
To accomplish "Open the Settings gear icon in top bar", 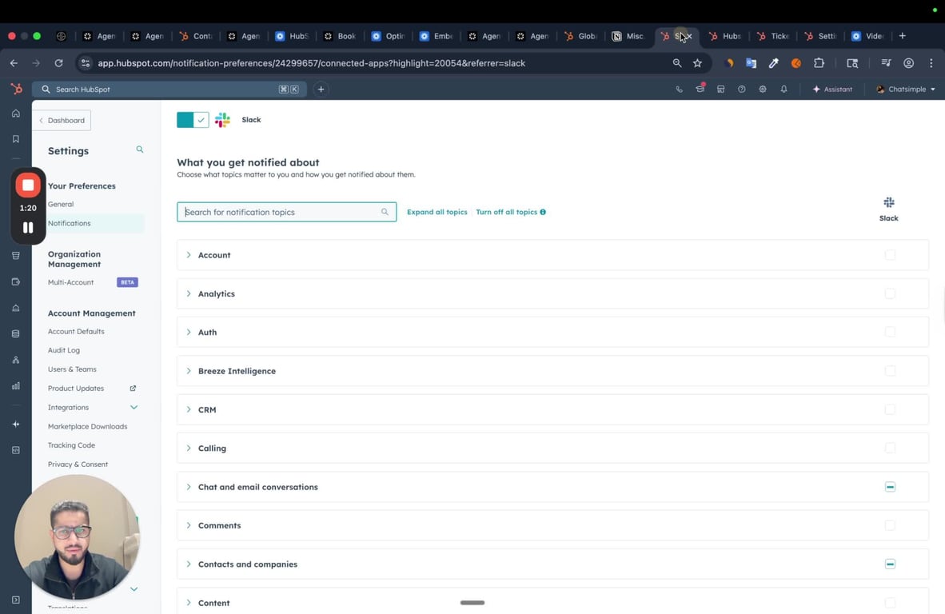I will point(763,90).
